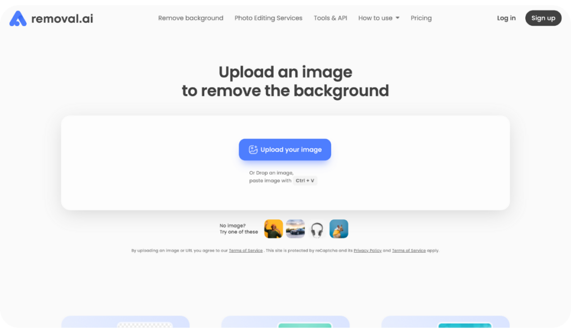The height and width of the screenshot is (333, 571).
Task: View the Privacy Policy
Action: click(367, 250)
